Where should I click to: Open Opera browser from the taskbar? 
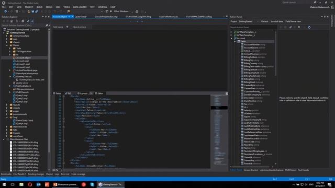[x=30, y=184]
